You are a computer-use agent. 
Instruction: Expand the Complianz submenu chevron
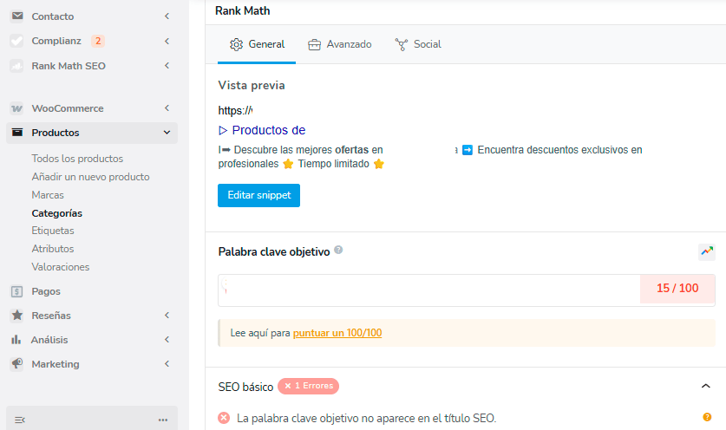pyautogui.click(x=167, y=41)
